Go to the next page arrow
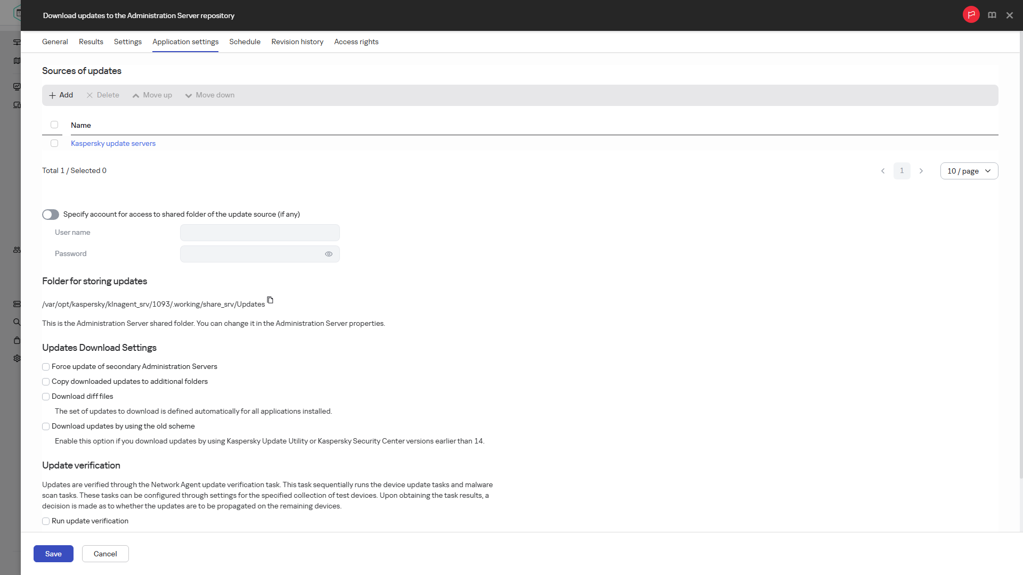This screenshot has width=1023, height=575. pos(921,171)
